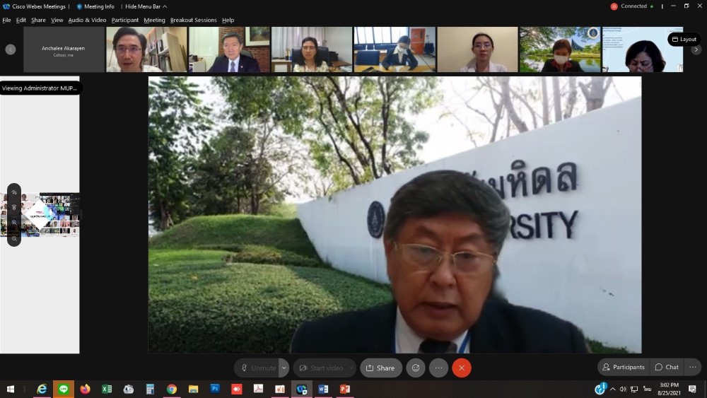This screenshot has height=398, width=707.
Task: Expand video options arrow next to Start video
Action: 351,368
